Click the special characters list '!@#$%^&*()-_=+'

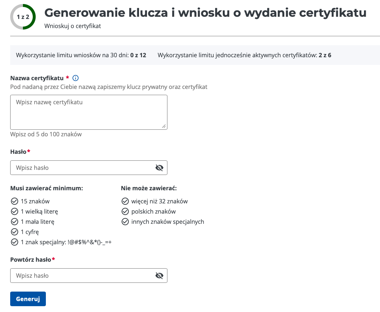[x=90, y=242]
